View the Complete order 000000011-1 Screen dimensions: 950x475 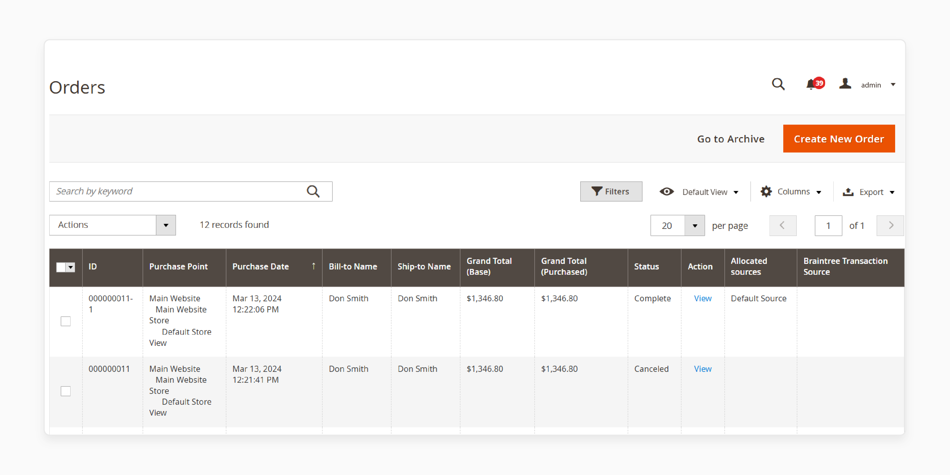point(702,298)
